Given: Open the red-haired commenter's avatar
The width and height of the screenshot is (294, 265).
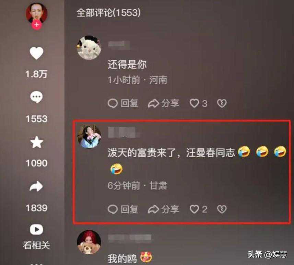Looking at the screenshot, I should point(89,242).
